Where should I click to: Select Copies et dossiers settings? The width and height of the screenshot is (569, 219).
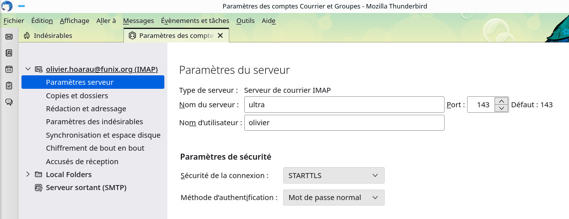point(77,95)
